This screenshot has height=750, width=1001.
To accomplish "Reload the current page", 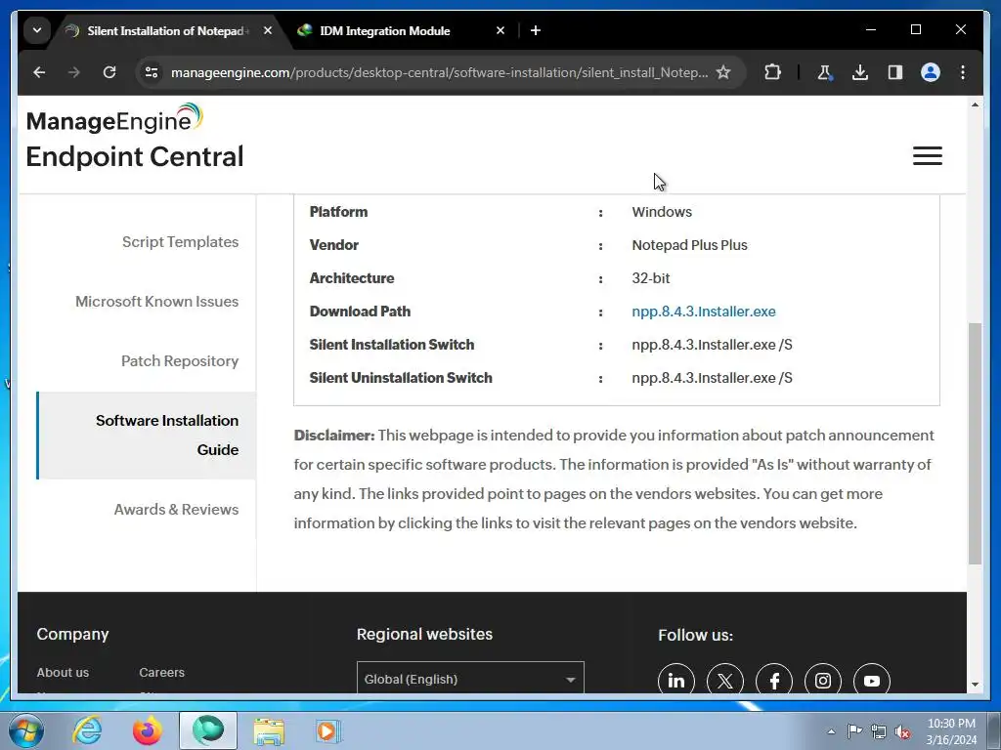I will click(x=109, y=72).
